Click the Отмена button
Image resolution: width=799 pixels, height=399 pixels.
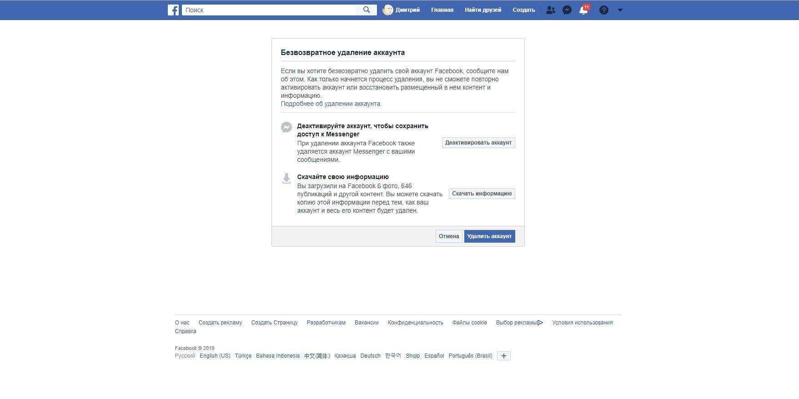click(x=449, y=236)
